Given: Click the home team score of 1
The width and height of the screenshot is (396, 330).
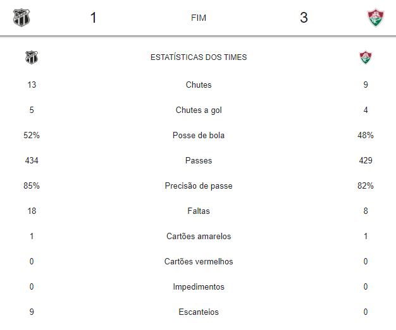Looking at the screenshot, I should click(x=94, y=18).
